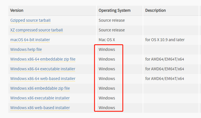
Task: Open the macOS 64-bit installer link
Action: coord(30,40)
